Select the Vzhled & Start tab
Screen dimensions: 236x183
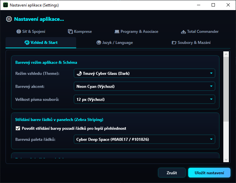[41, 43]
